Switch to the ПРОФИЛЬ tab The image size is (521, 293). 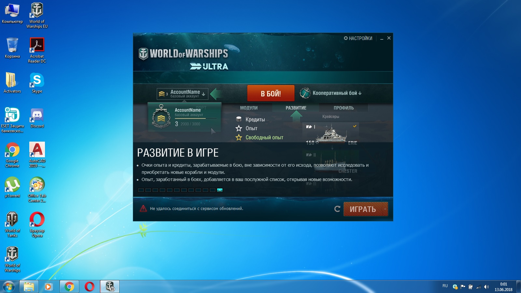click(344, 108)
